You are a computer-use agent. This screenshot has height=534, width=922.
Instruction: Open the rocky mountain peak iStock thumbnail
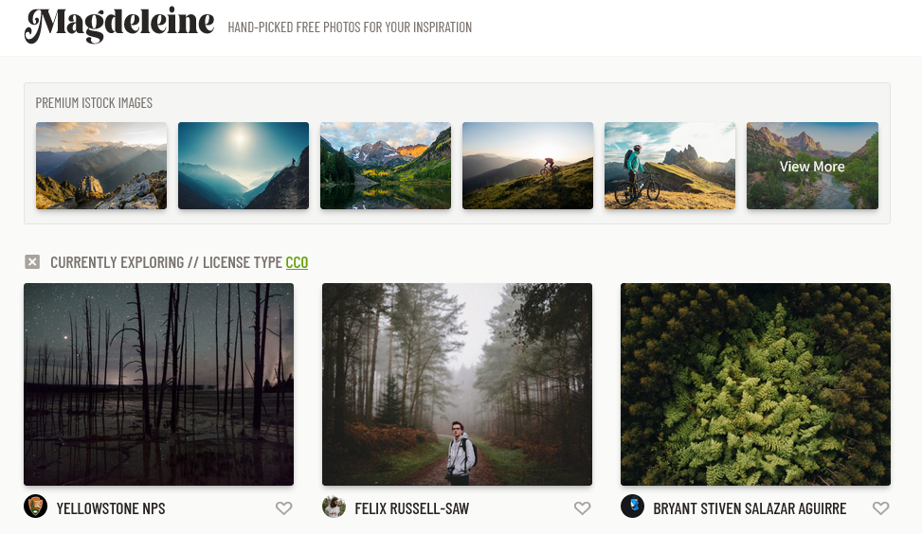point(101,166)
